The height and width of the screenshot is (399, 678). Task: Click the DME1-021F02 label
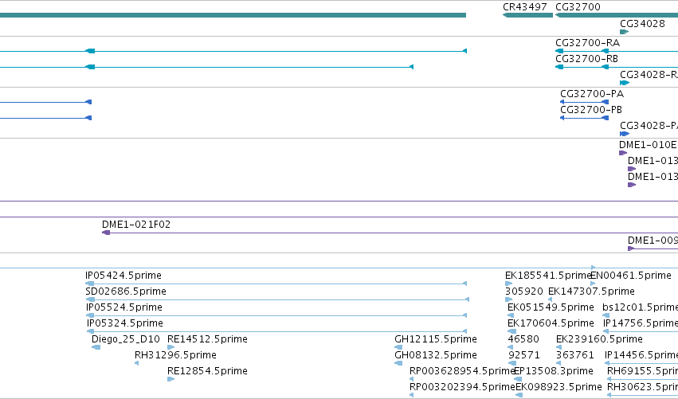(136, 225)
